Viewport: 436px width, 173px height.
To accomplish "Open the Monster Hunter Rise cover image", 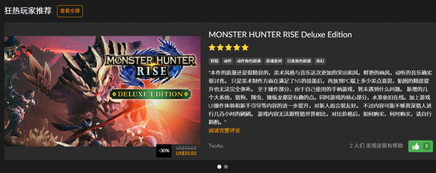I will pos(102,91).
